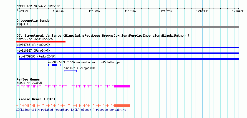The width and height of the screenshot is (247, 118).
Task: Open the esv2759866 (Redon2006) label
Action: [x=37, y=56]
